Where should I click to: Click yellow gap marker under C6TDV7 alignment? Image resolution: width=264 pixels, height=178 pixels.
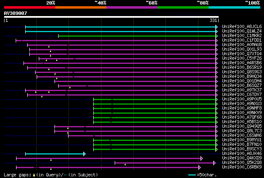42,96
